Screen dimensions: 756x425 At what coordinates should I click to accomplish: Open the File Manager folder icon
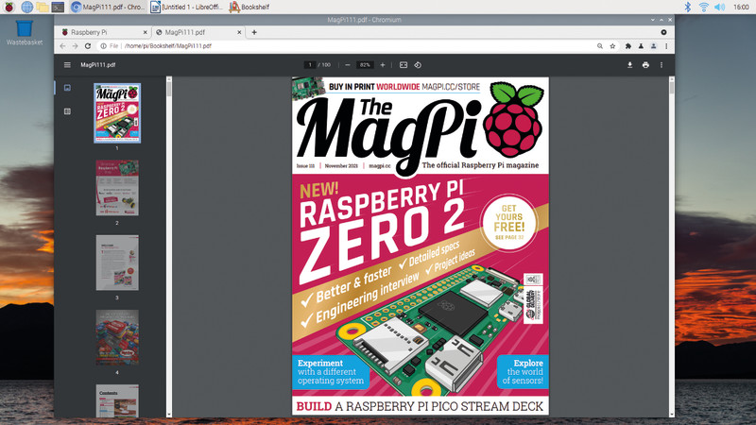tap(43, 7)
